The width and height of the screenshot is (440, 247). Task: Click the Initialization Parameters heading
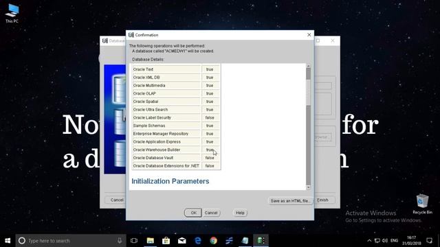click(x=170, y=181)
